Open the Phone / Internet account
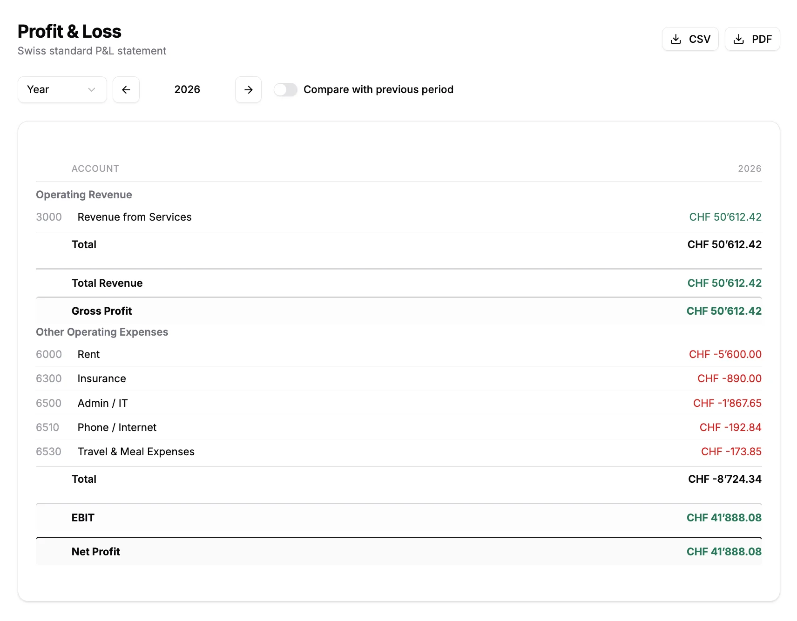 [x=117, y=427]
